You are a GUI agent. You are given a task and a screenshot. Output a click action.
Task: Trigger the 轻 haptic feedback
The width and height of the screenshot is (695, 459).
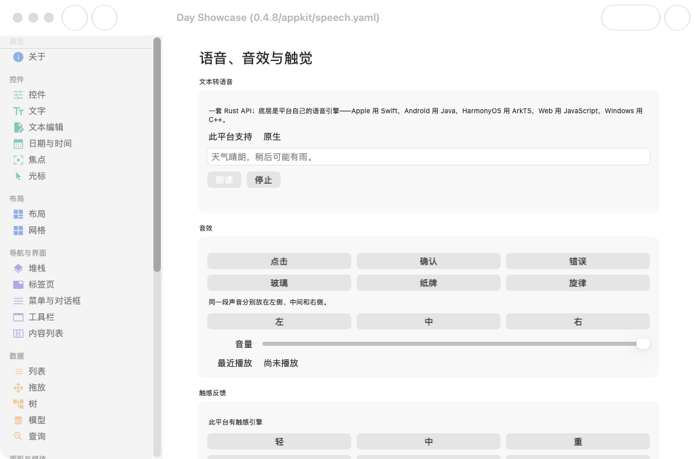coord(279,441)
